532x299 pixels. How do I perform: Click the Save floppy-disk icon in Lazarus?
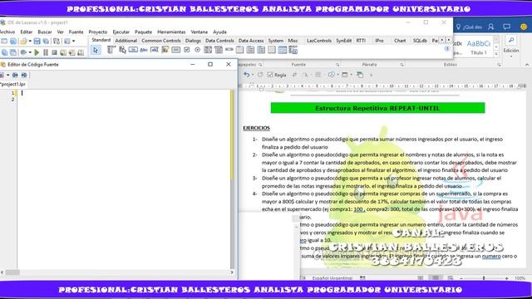click(x=37, y=41)
